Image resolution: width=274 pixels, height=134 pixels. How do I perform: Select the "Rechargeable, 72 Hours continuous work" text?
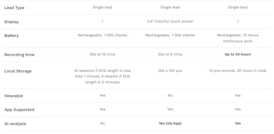point(238,38)
